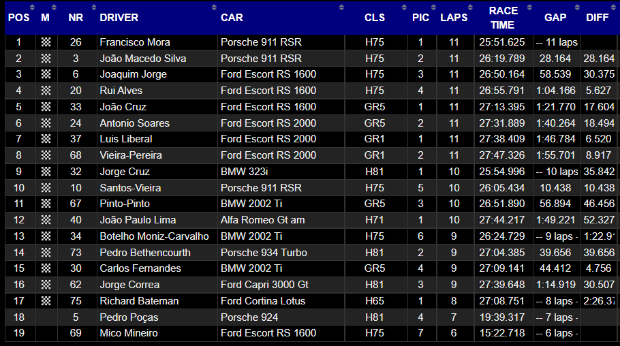Click the checkered flag icon for Francisco Mora
This screenshot has height=346, width=620.
tap(46, 42)
